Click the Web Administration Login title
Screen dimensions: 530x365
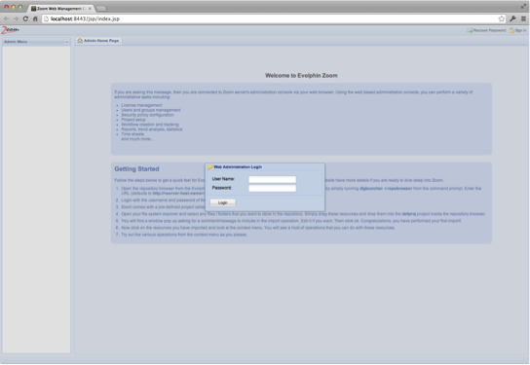click(238, 167)
